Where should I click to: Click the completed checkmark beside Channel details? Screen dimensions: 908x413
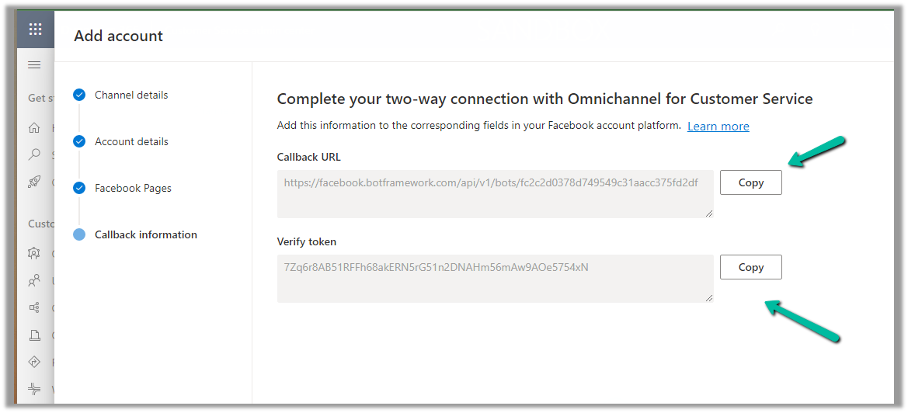click(78, 95)
